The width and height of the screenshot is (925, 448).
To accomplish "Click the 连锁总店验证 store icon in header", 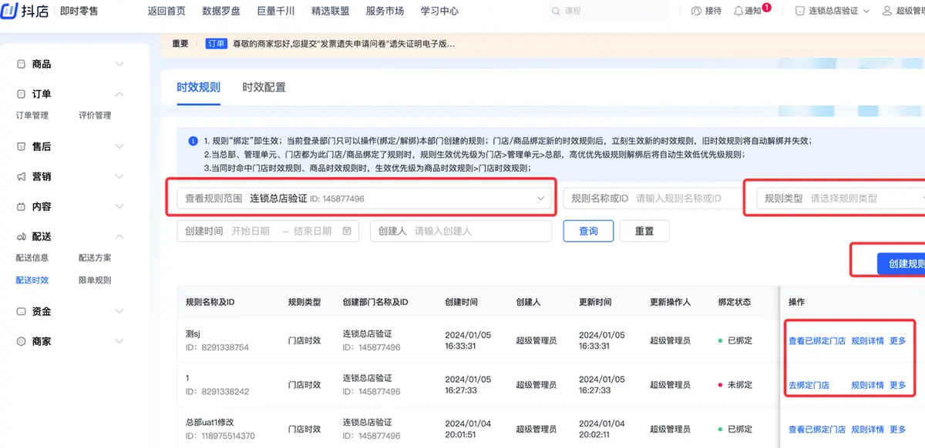I will [x=799, y=11].
